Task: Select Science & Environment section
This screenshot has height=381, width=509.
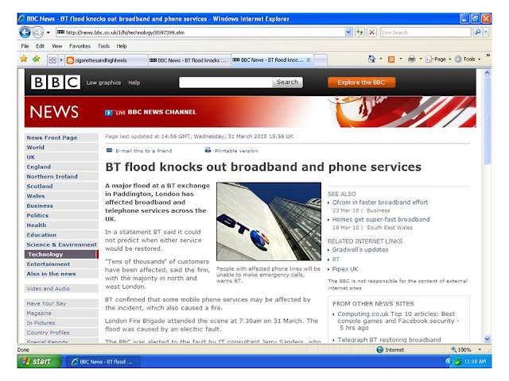Action: click(62, 244)
